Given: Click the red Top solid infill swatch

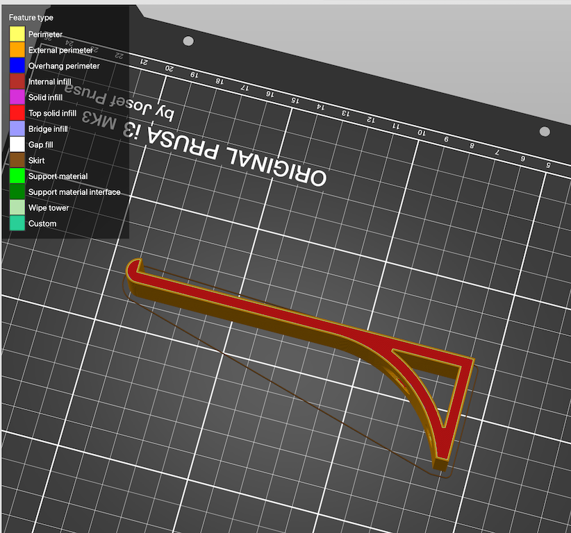Looking at the screenshot, I should tap(17, 113).
